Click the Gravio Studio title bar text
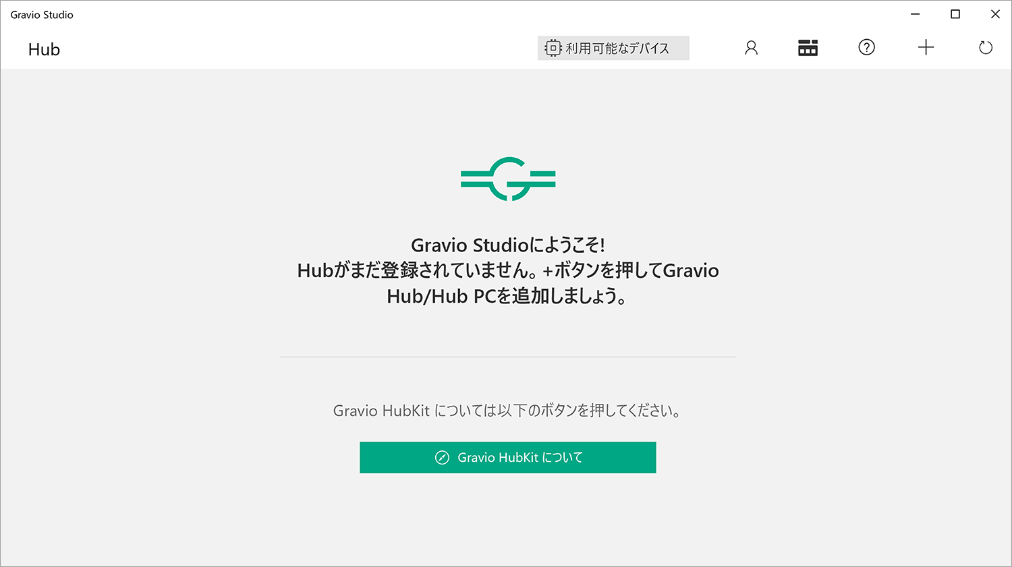Image resolution: width=1012 pixels, height=567 pixels. [42, 15]
